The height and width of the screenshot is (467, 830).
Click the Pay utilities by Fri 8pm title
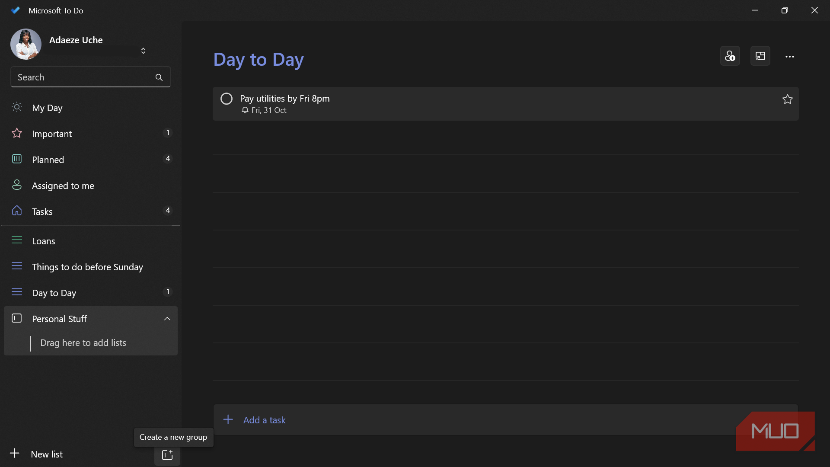click(285, 99)
